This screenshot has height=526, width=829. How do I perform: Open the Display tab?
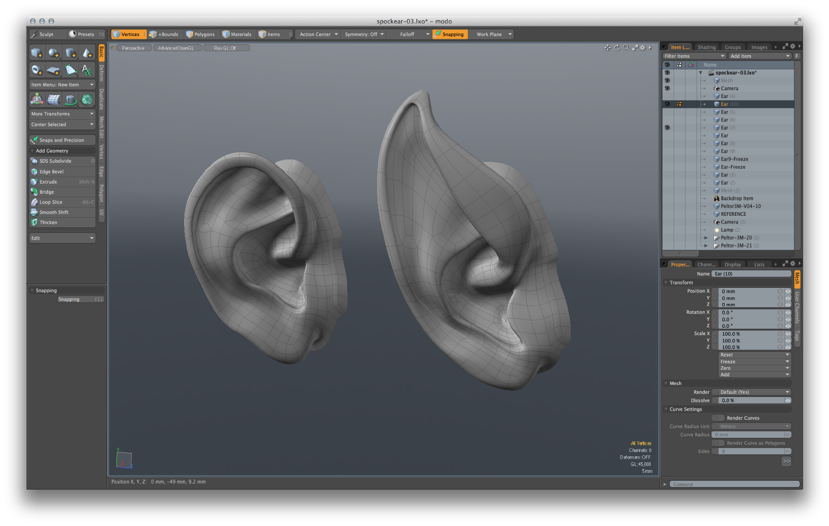733,264
